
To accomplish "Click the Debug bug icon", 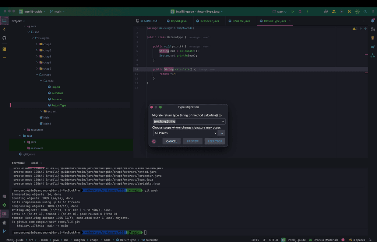I will pyautogui.click(x=300, y=12).
